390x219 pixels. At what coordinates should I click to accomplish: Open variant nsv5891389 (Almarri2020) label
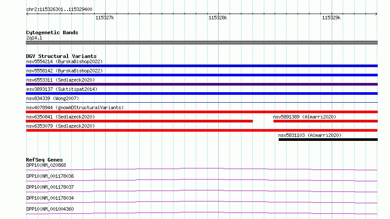[305, 117]
